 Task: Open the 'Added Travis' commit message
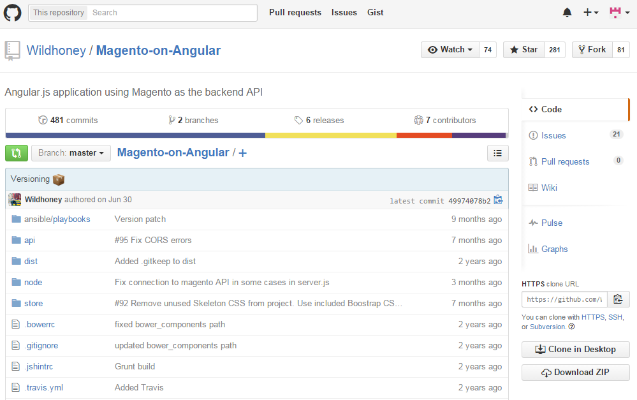point(139,388)
